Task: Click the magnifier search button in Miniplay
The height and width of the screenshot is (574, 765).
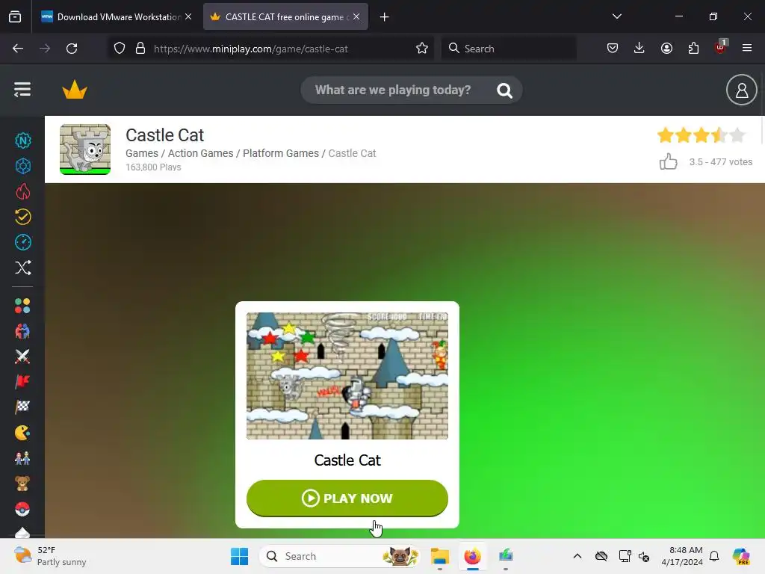Action: (504, 90)
